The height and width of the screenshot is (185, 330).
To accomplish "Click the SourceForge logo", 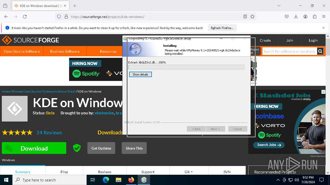I will tap(30, 40).
